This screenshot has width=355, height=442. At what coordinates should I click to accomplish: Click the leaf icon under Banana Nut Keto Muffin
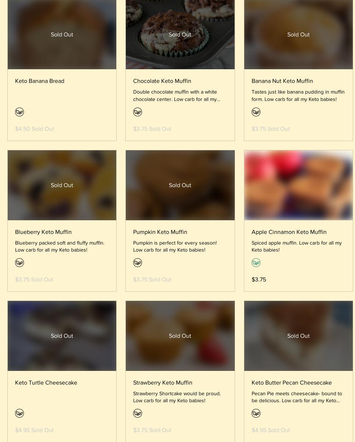pos(256,112)
